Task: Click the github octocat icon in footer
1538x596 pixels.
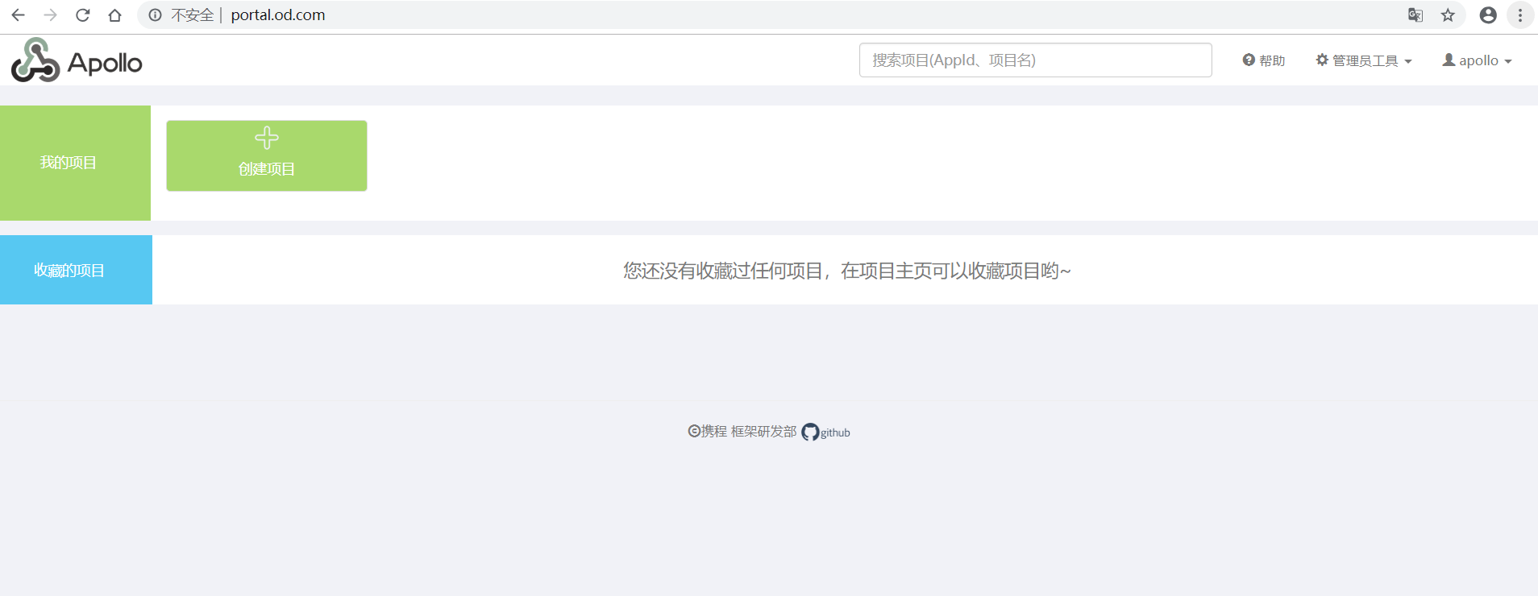Action: point(810,433)
